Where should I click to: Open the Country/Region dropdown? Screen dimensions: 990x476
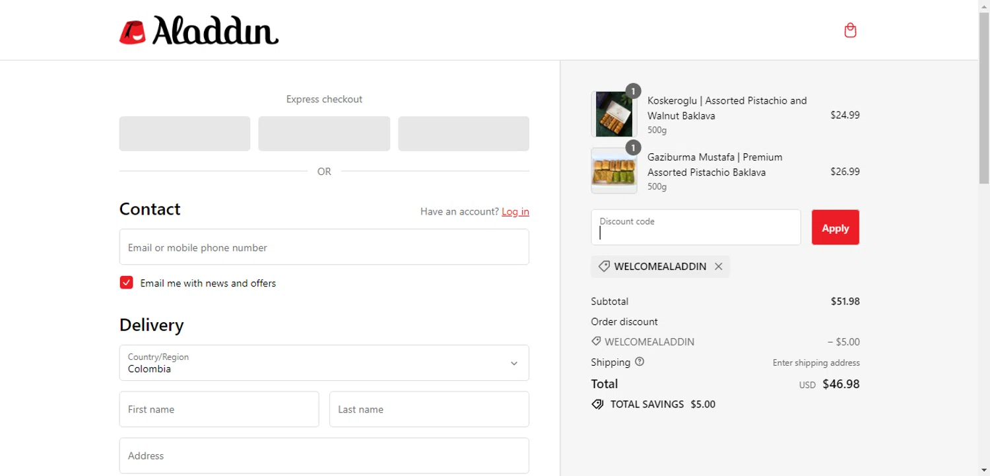tap(324, 362)
